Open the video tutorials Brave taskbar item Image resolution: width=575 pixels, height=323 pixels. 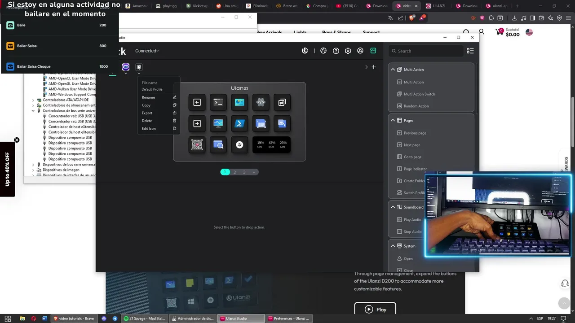tap(74, 319)
